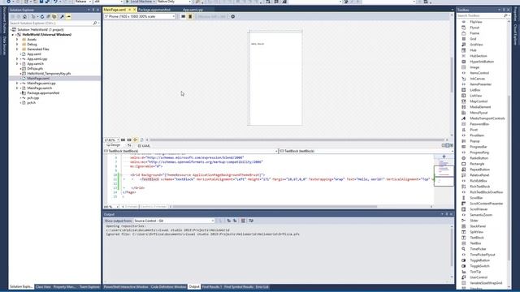The height and width of the screenshot is (292, 520).
Task: Collapse the HelloWorld project node
Action: [13, 34]
